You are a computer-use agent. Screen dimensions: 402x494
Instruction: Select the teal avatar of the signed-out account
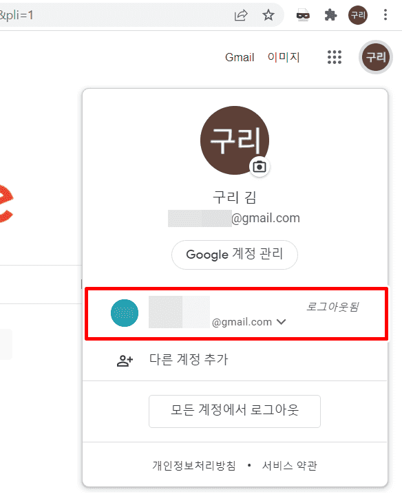125,313
